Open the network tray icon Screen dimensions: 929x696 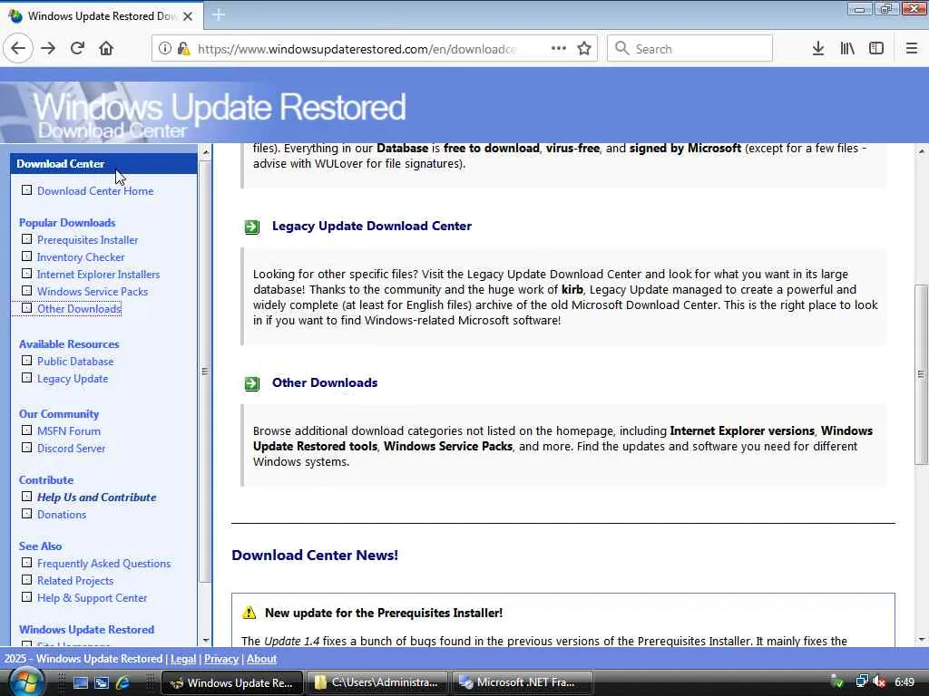[x=862, y=682]
